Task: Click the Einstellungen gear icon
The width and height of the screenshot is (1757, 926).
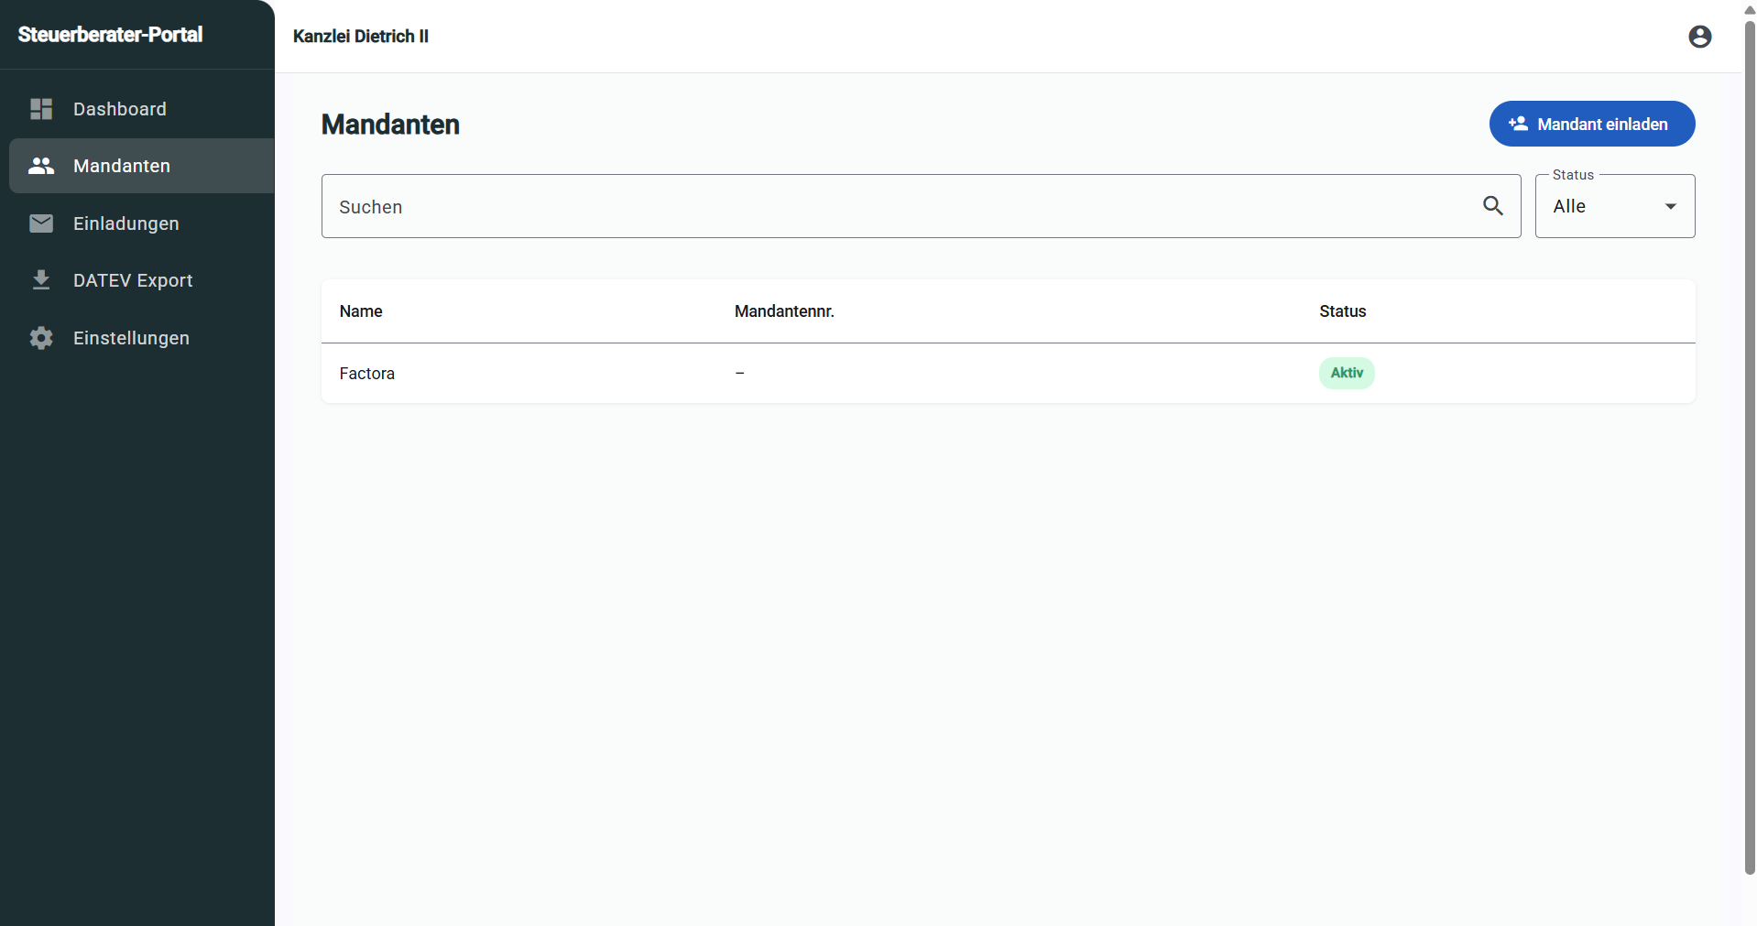Action: (41, 338)
